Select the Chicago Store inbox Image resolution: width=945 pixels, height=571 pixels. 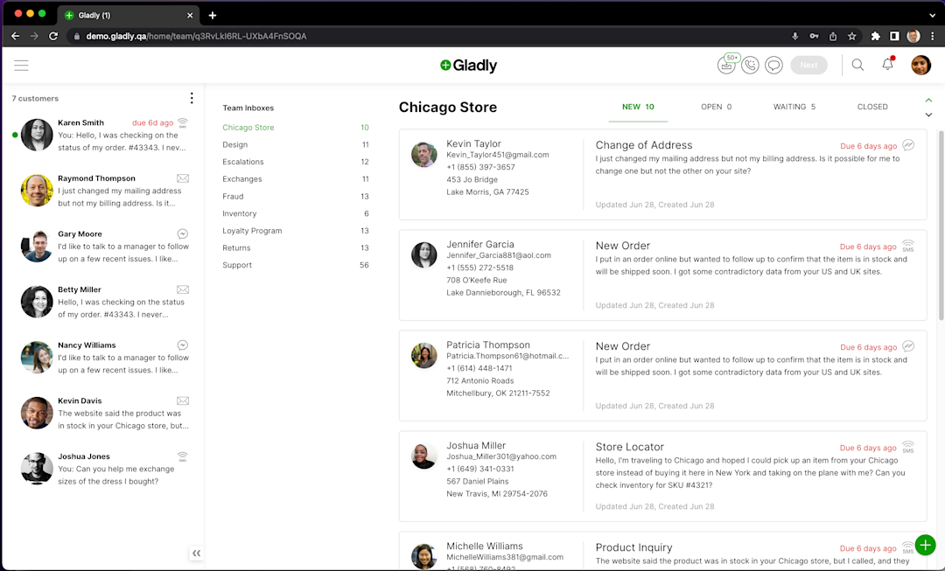[x=296, y=127]
